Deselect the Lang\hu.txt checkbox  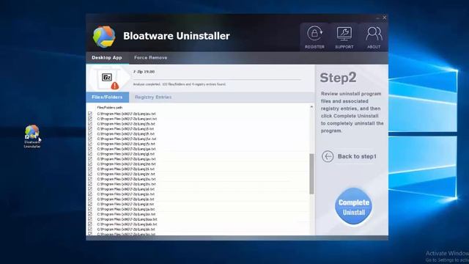(x=90, y=179)
